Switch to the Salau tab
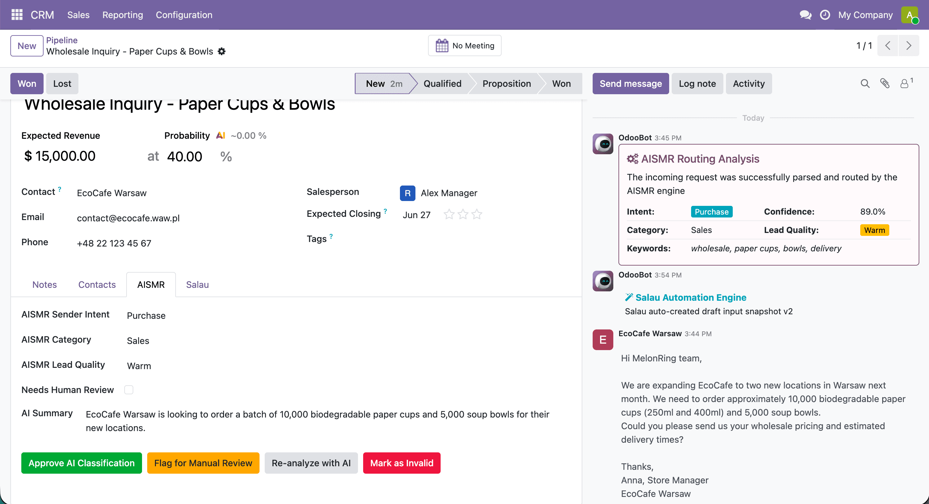 pyautogui.click(x=197, y=285)
